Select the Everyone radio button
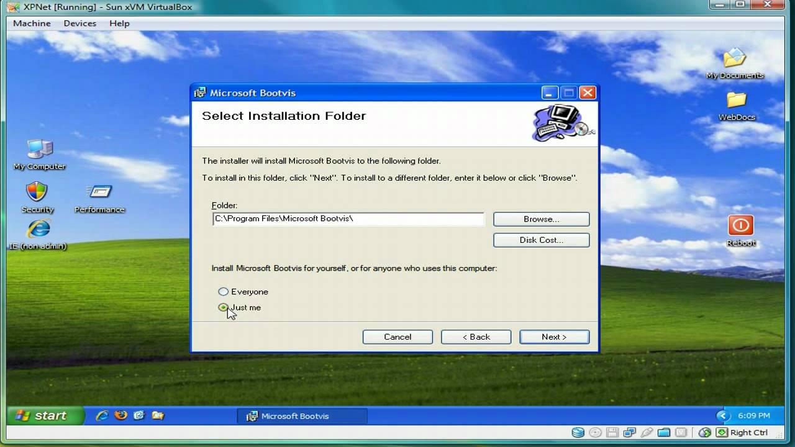 tap(223, 291)
